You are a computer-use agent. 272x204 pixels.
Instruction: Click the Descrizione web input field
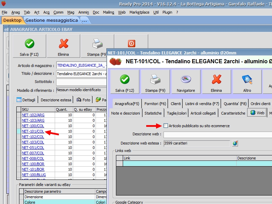[x=218, y=135]
